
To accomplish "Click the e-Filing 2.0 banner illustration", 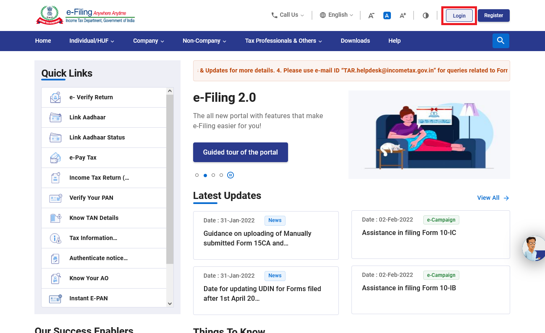I will pos(429,135).
